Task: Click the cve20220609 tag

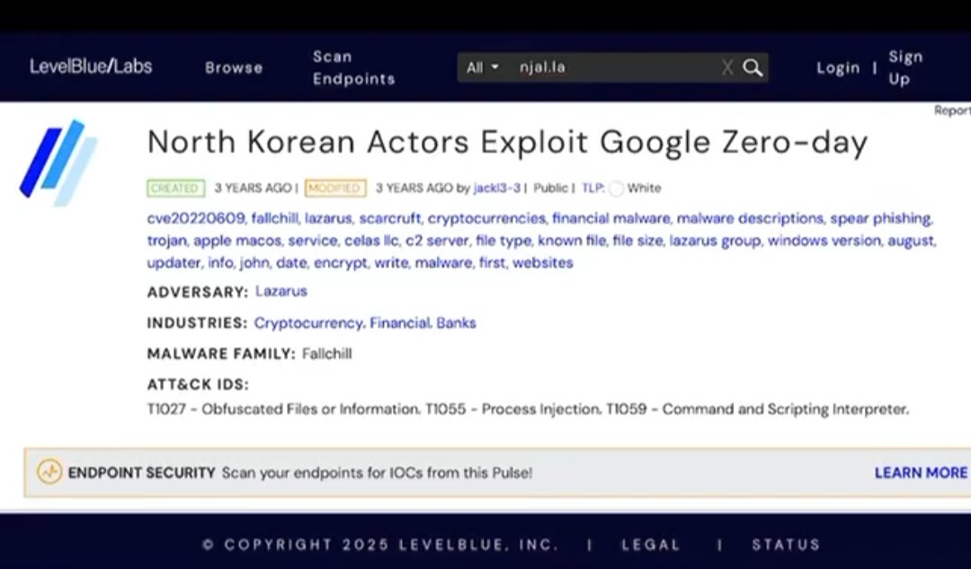Action: coord(195,218)
